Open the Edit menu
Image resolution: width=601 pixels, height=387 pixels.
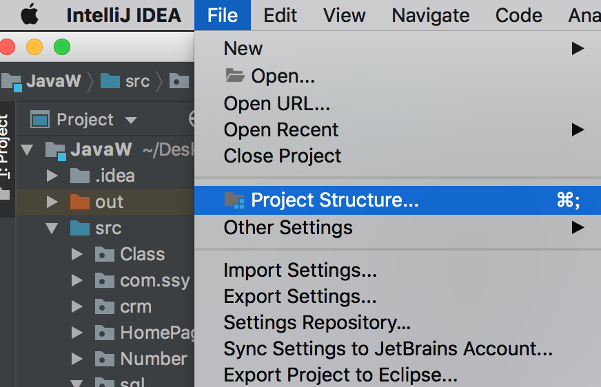(280, 14)
